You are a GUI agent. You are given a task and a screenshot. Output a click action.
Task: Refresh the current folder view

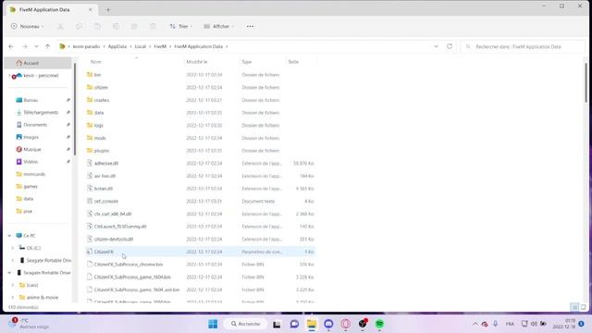450,46
